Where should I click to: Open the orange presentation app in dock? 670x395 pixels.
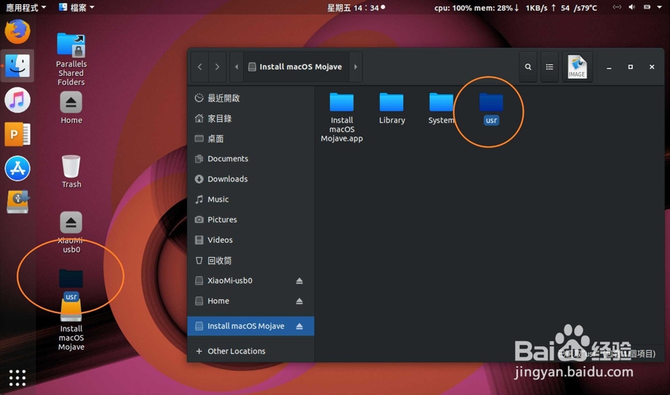(x=17, y=135)
